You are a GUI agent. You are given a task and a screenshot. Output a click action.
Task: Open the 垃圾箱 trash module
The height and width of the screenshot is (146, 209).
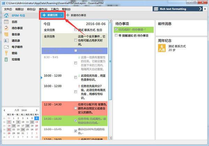pyautogui.click(x=16, y=59)
